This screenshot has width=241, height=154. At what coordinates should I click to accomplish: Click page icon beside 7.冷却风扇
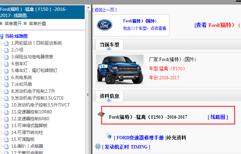[x=7, y=85]
